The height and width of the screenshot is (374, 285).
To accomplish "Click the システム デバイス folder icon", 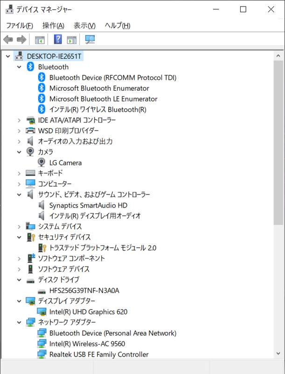I will pyautogui.click(x=30, y=226).
